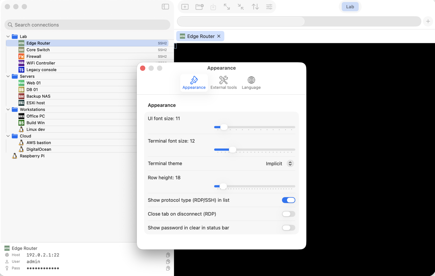The height and width of the screenshot is (276, 435).
Task: Click the ESXi host icon
Action: (x=21, y=103)
